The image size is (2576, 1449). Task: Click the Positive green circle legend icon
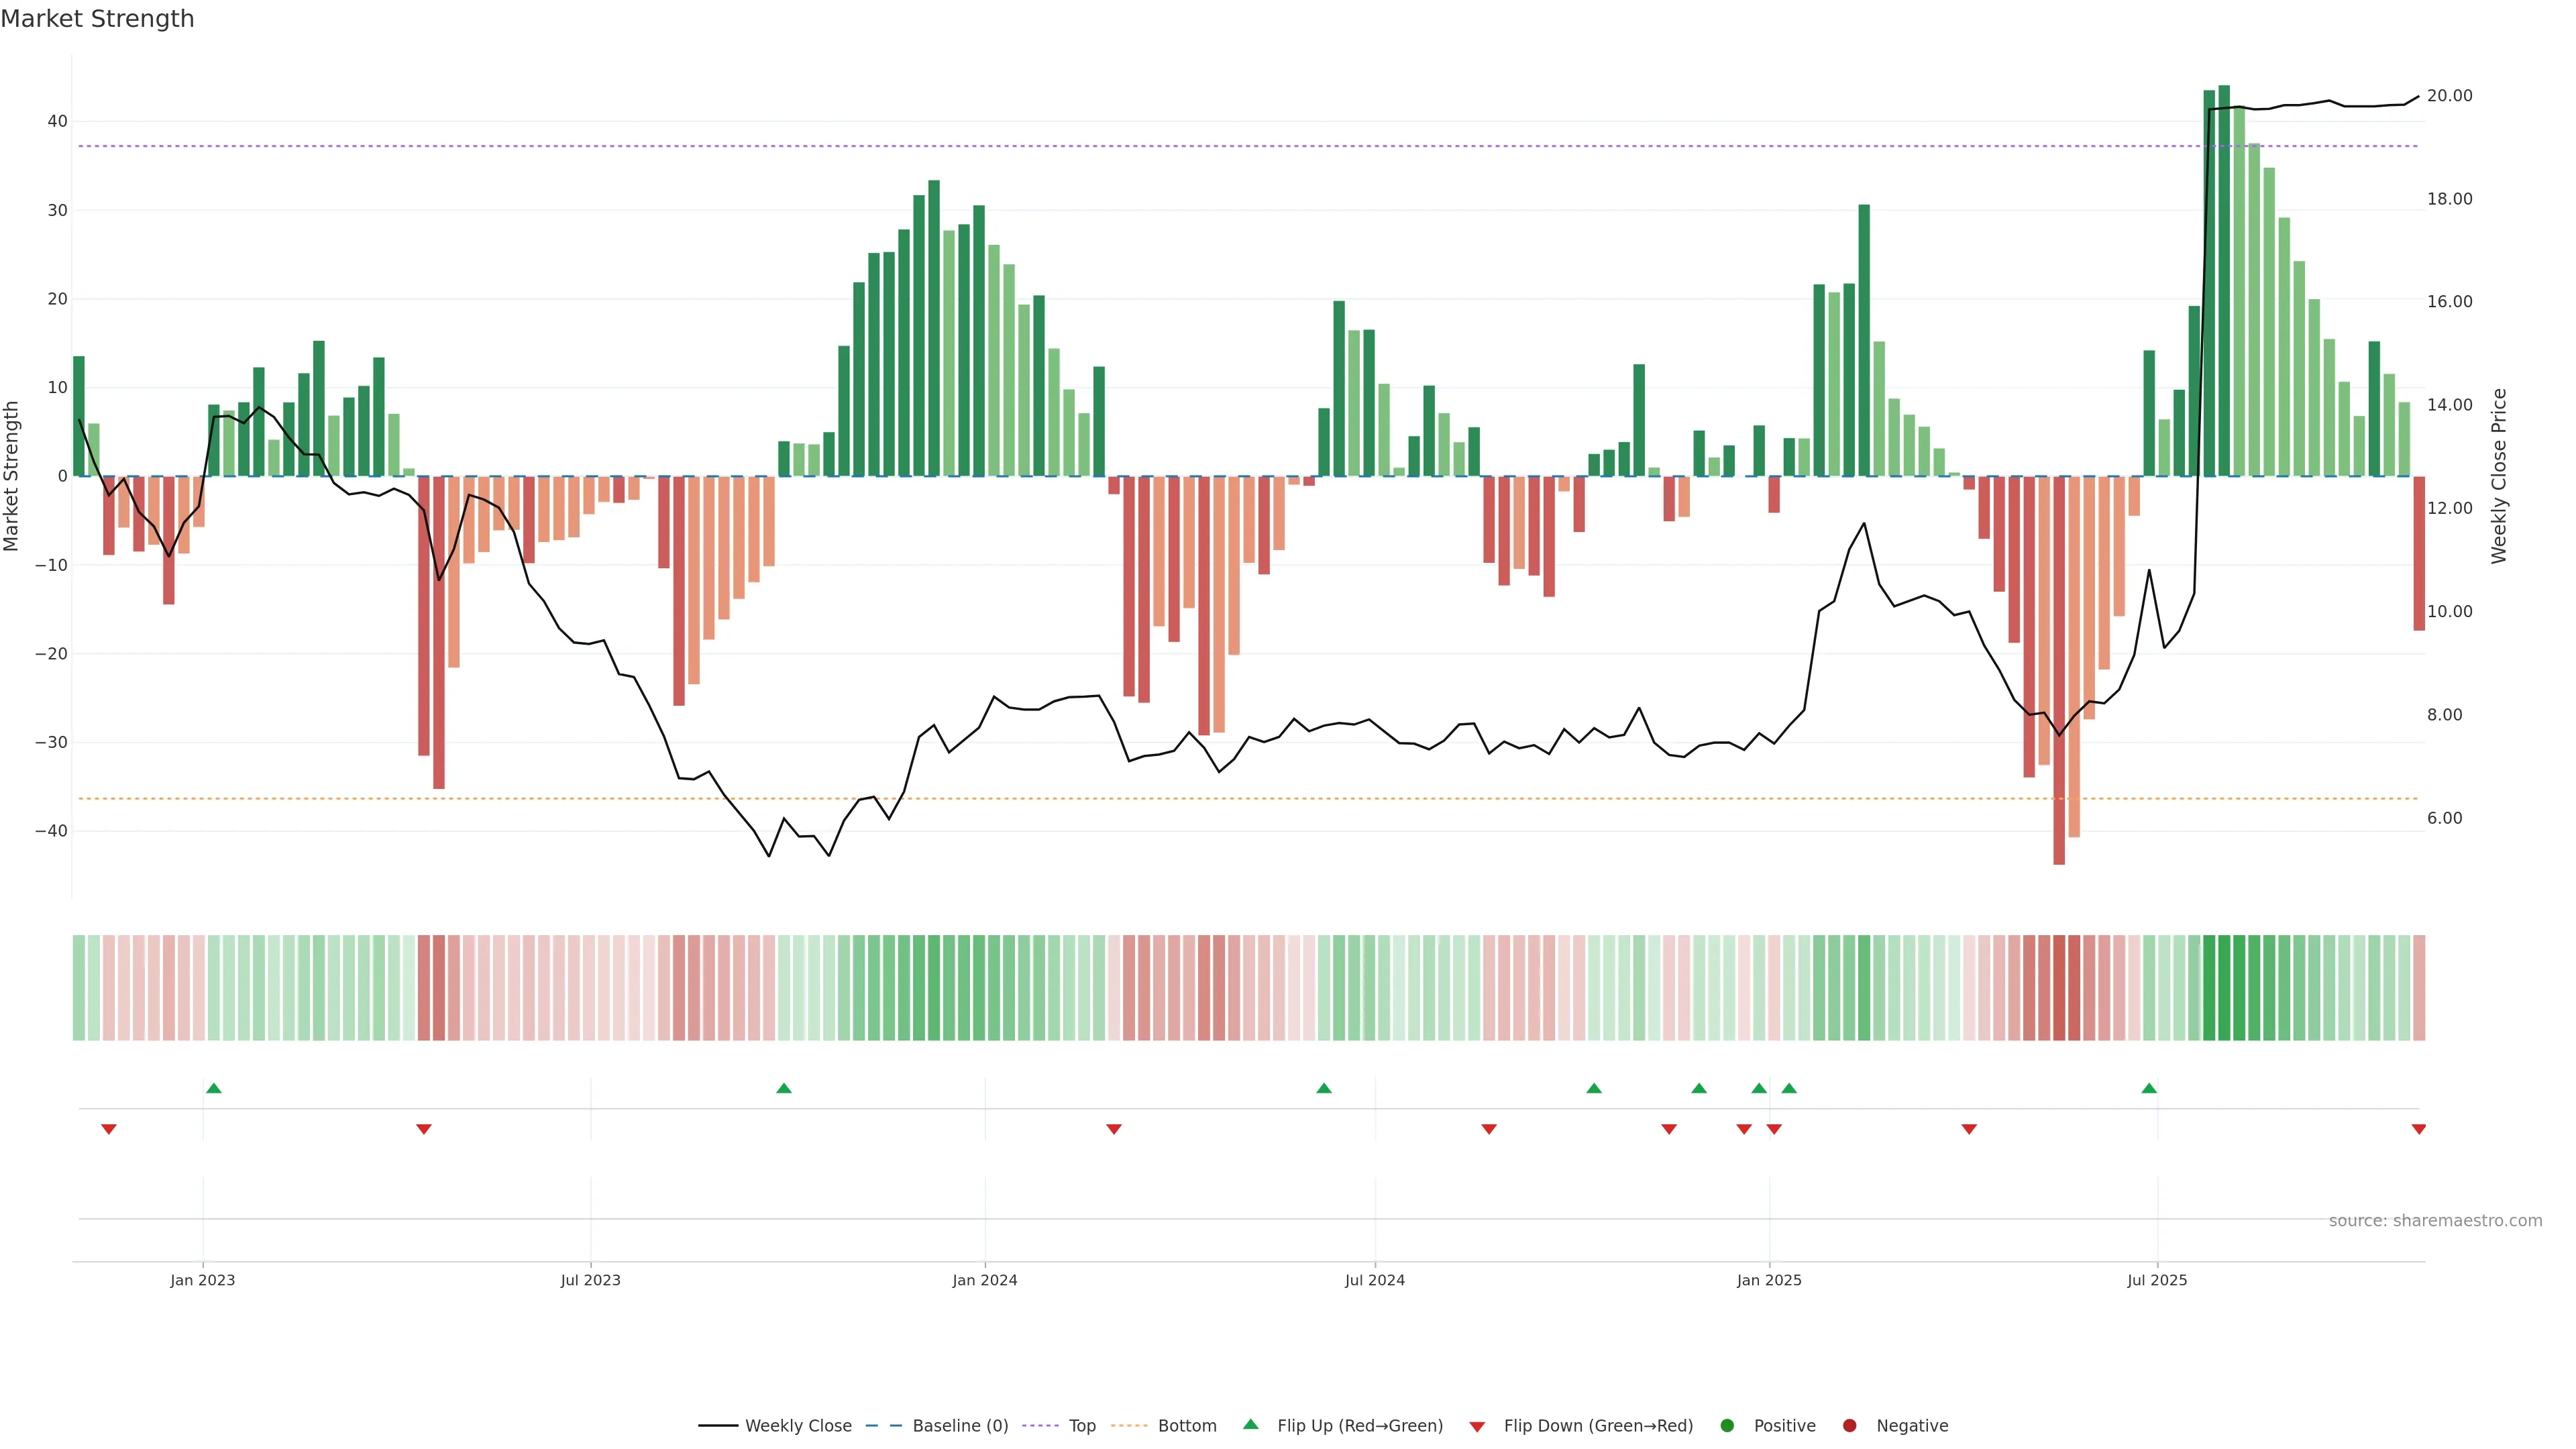point(1727,1426)
